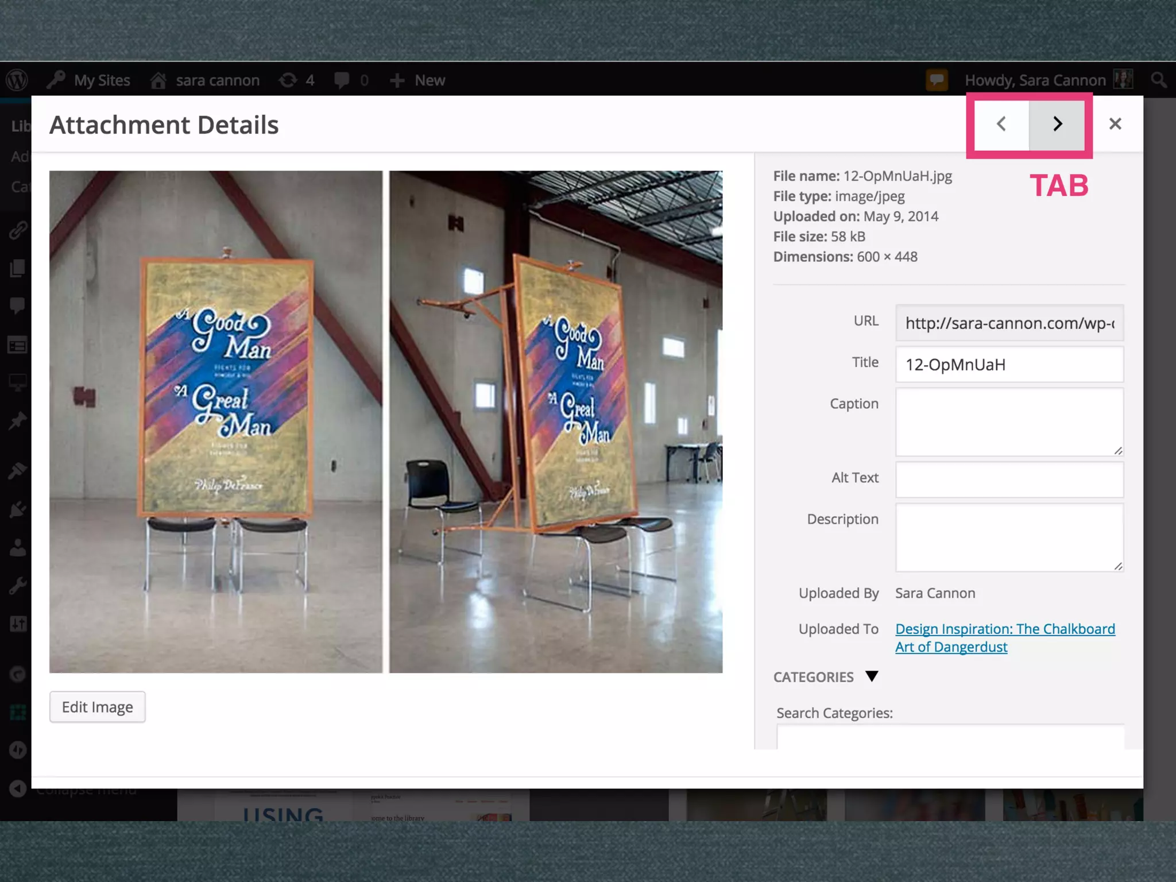Open the My Sites menu
This screenshot has height=882, width=1176.
101,80
